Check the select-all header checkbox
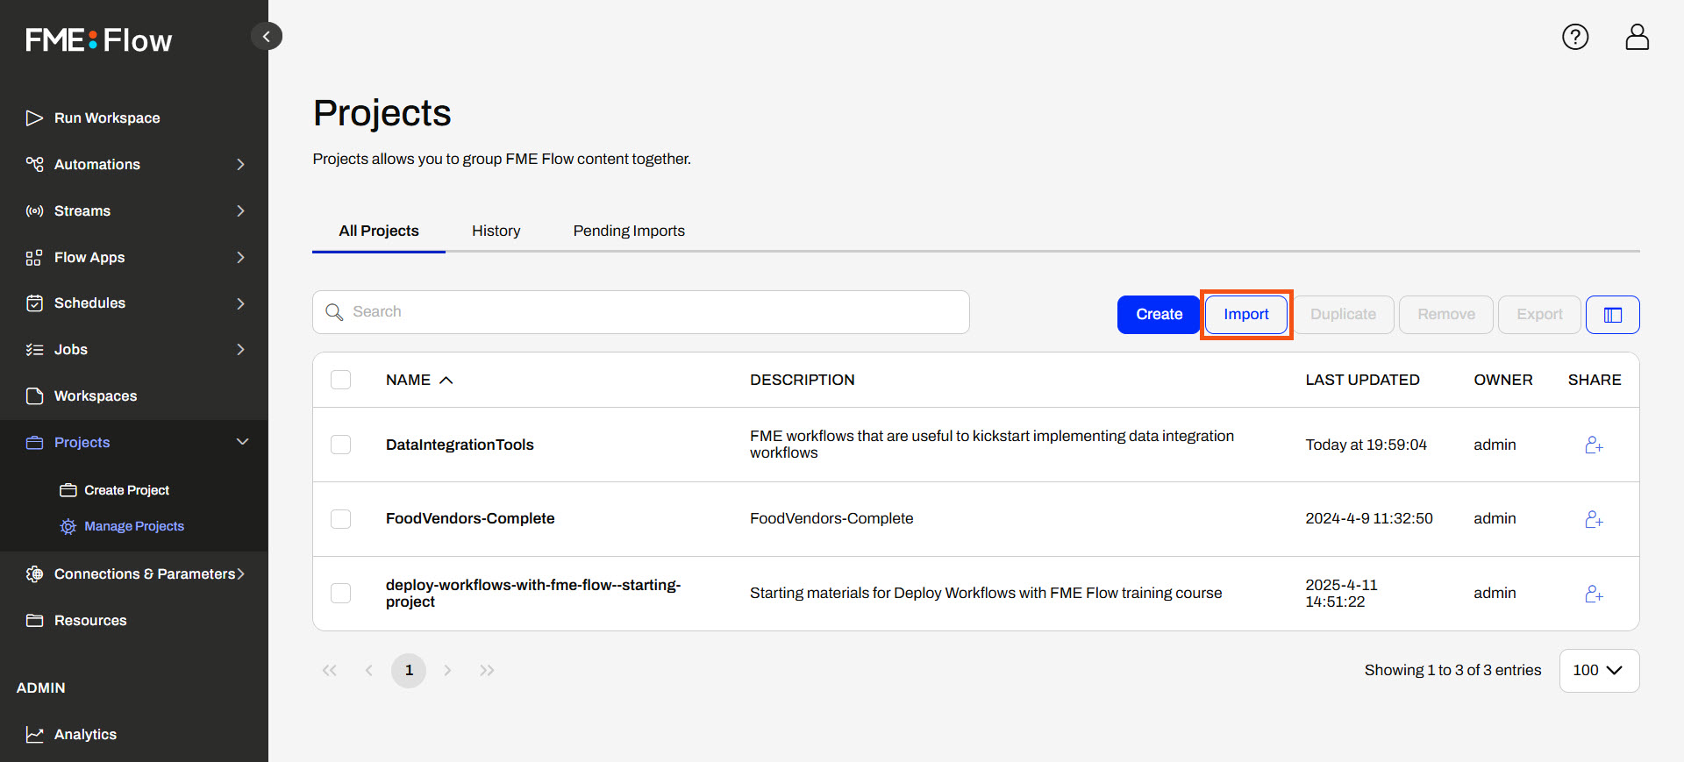 pyautogui.click(x=340, y=380)
